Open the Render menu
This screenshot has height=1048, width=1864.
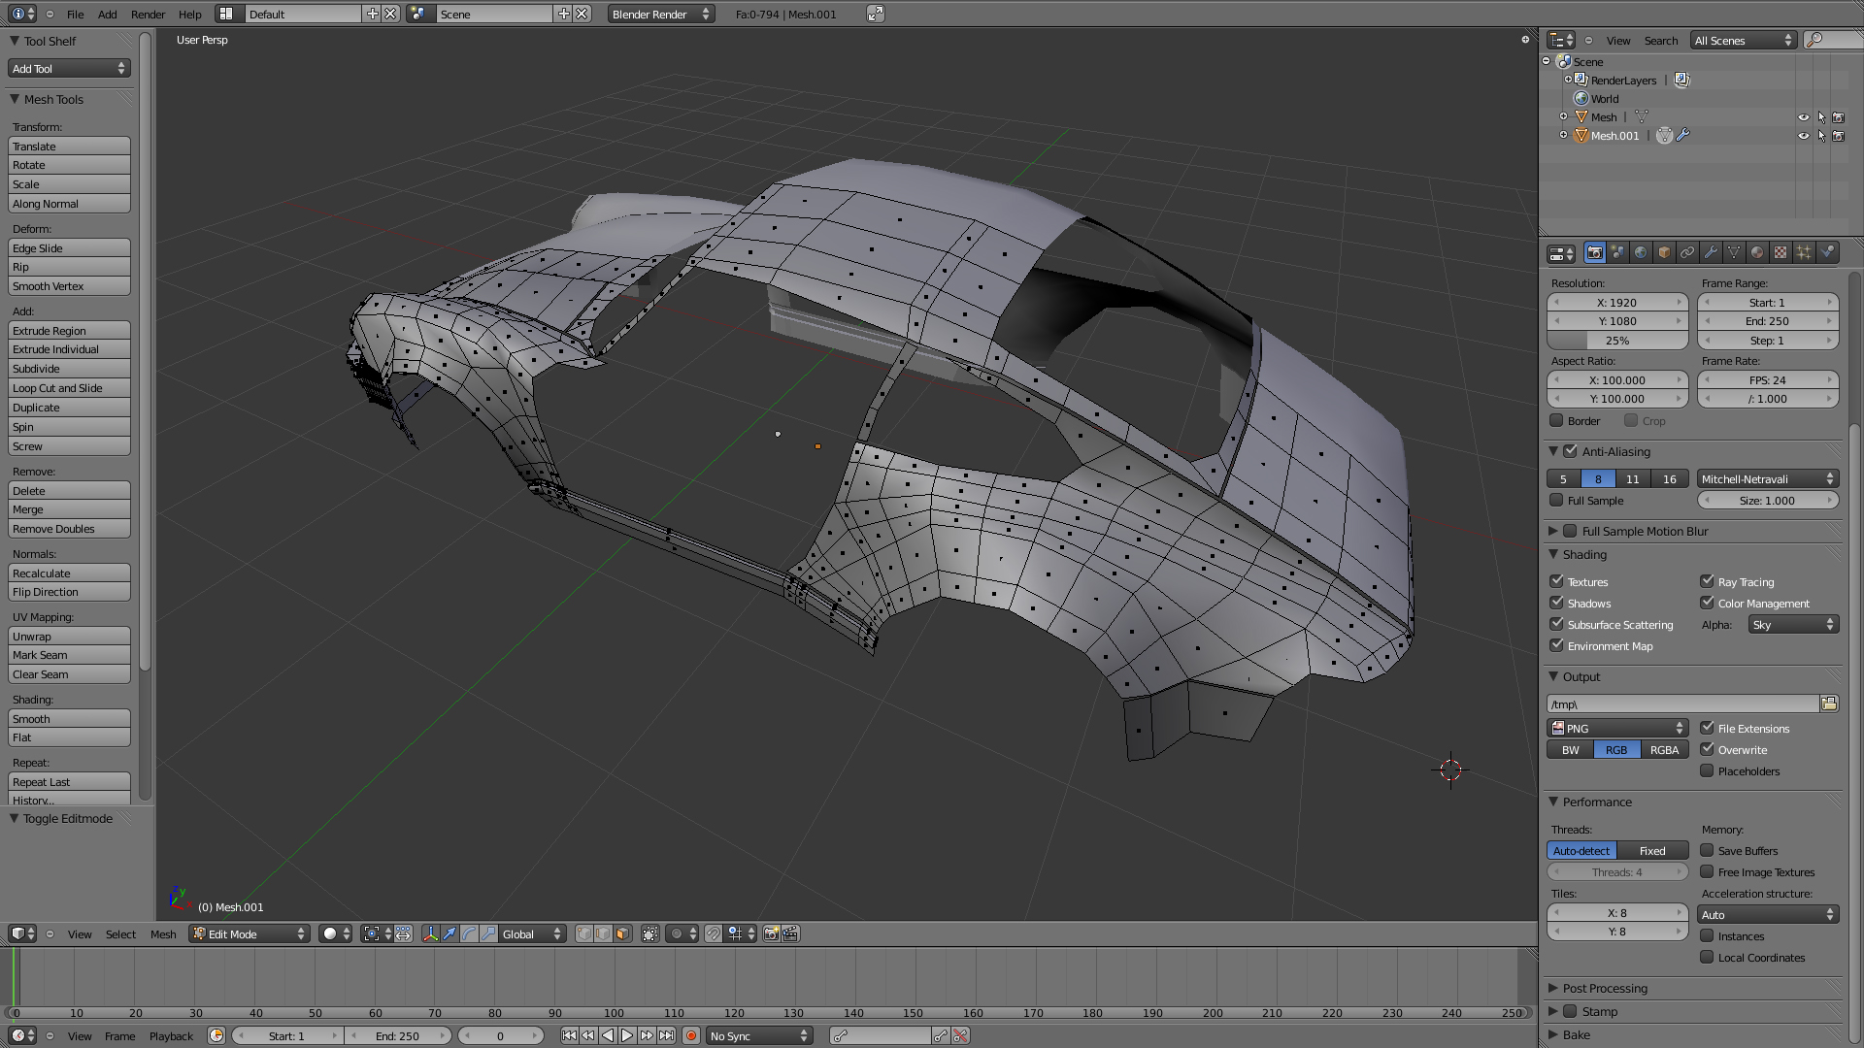148,14
